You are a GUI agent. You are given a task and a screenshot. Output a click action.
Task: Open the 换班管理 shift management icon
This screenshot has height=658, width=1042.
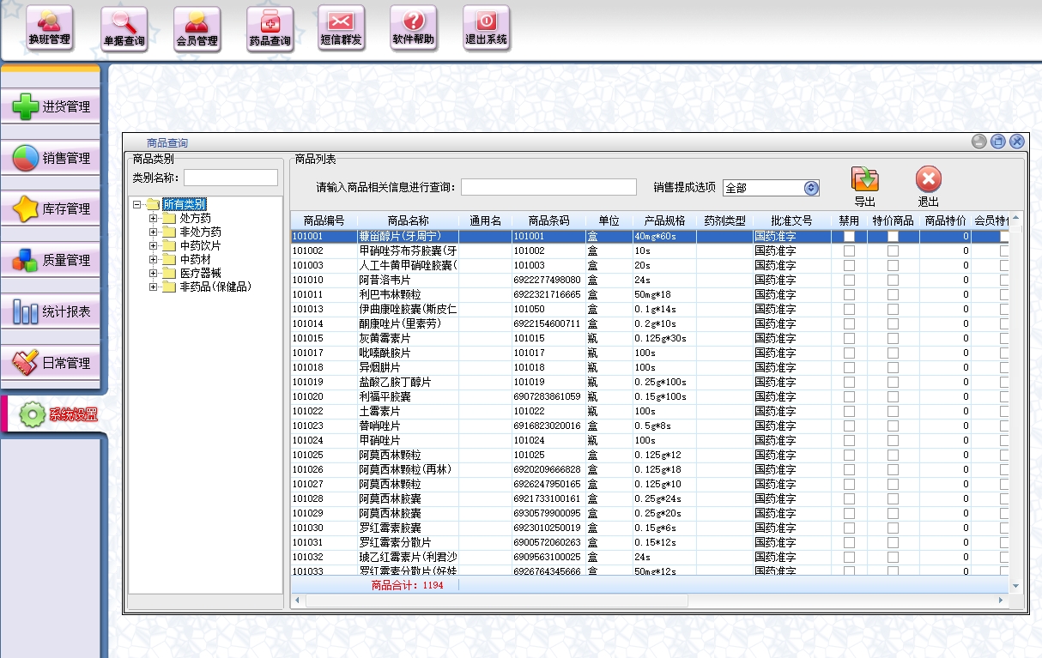tap(49, 28)
